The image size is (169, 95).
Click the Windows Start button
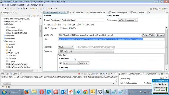pyautogui.click(x=4, y=92)
